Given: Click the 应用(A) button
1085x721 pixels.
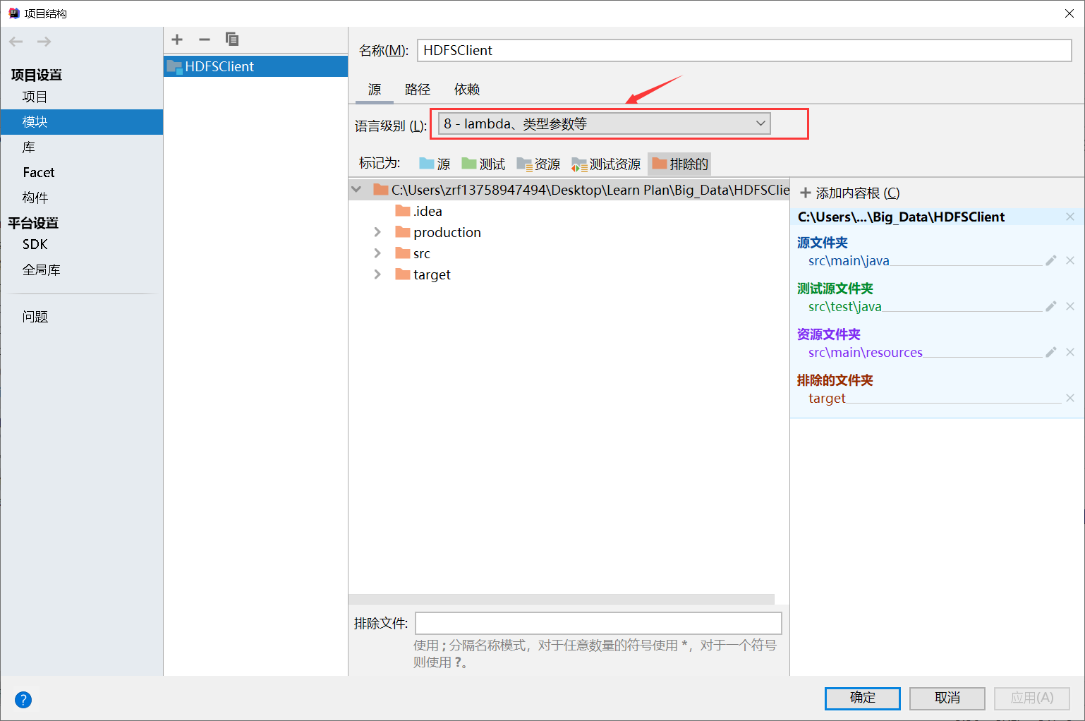Looking at the screenshot, I should pos(1031,698).
